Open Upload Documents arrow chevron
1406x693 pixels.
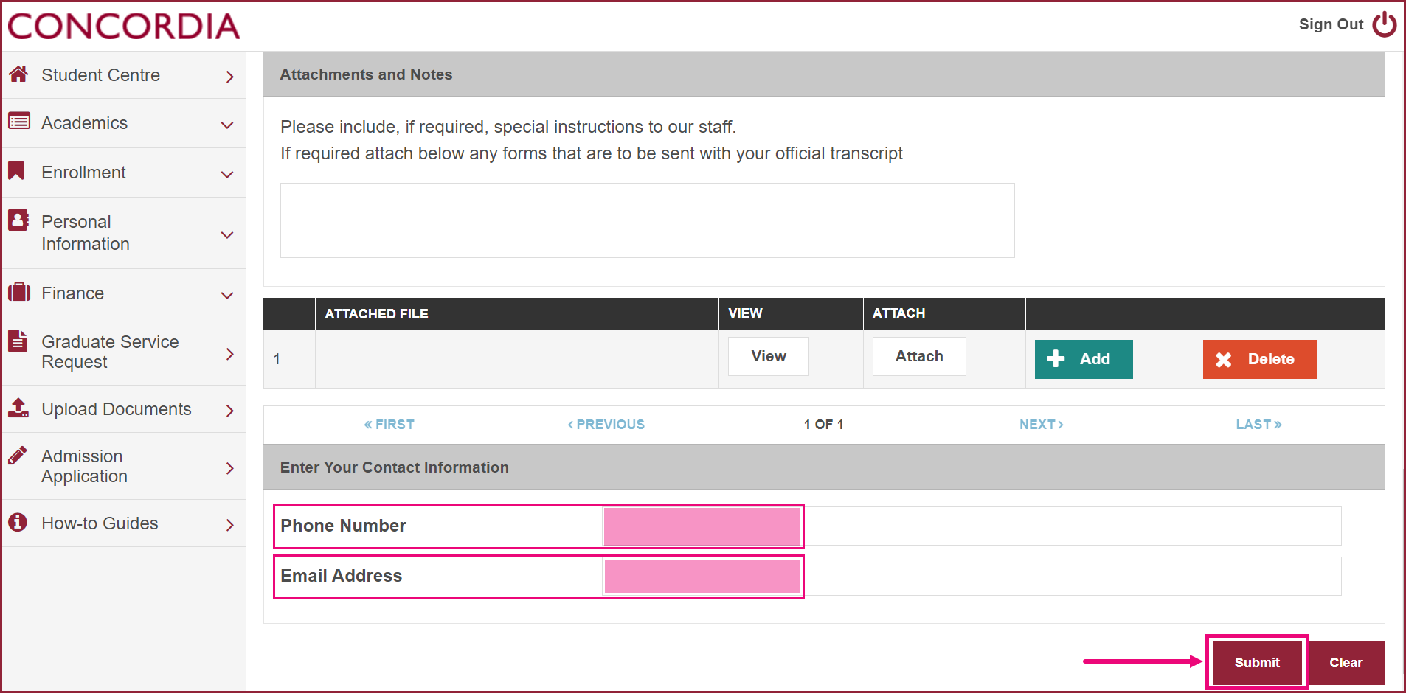[x=230, y=411]
